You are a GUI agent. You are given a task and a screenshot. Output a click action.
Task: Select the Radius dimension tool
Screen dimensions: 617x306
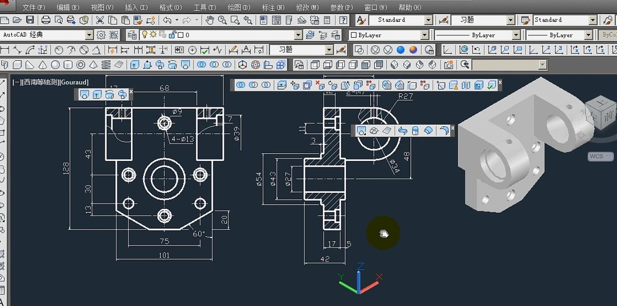59,50
